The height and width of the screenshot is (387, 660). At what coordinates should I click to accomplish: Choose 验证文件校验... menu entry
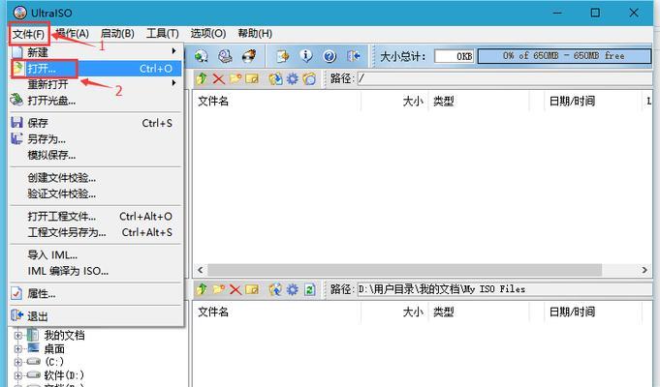pos(96,193)
